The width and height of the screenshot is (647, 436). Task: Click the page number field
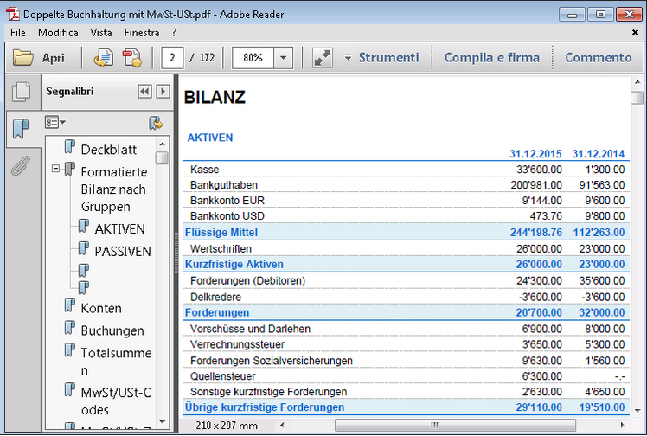click(x=172, y=58)
